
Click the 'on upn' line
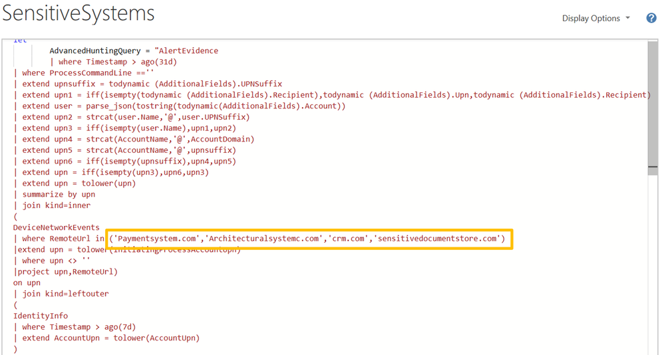27,283
